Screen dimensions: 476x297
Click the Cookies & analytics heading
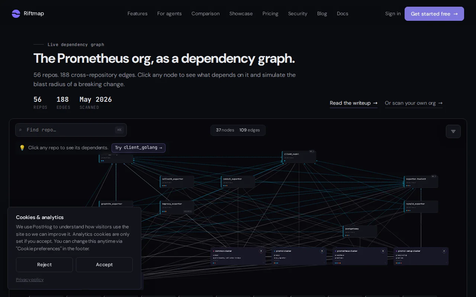[40, 218]
